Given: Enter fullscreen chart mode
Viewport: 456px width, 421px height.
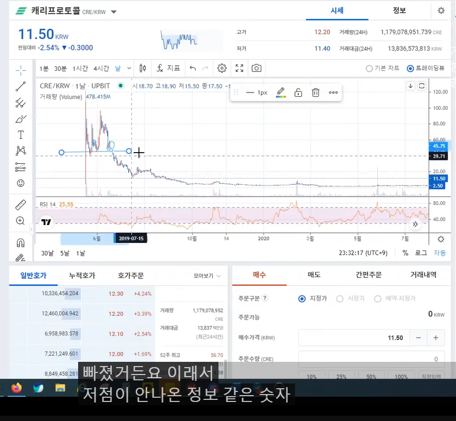Looking at the screenshot, I should [x=239, y=69].
